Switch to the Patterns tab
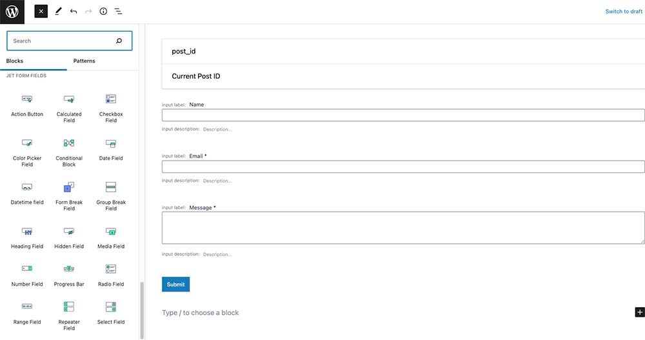This screenshot has height=340, width=645. (84, 61)
